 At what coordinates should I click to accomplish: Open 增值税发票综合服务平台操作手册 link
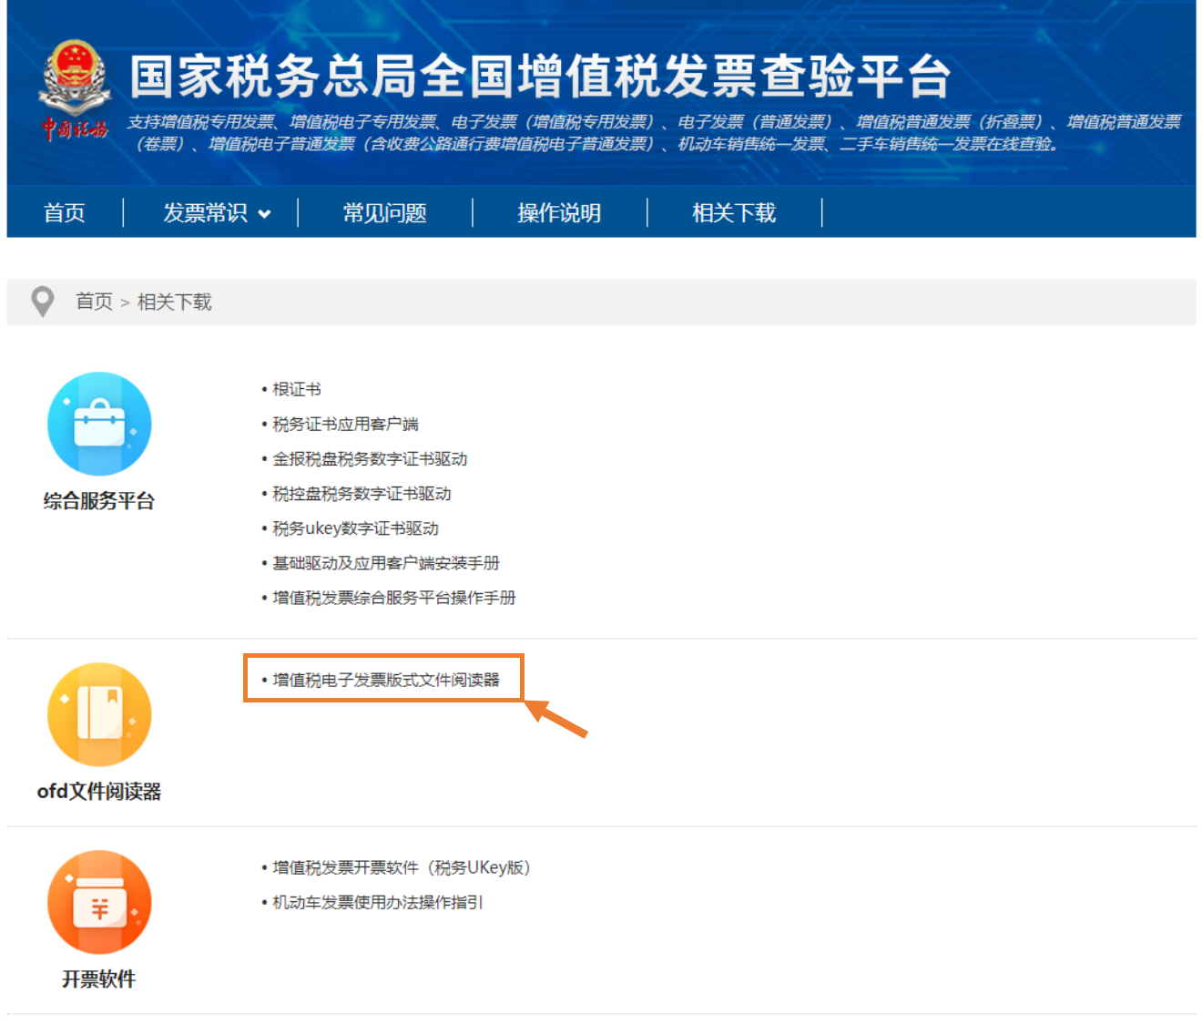(x=394, y=598)
